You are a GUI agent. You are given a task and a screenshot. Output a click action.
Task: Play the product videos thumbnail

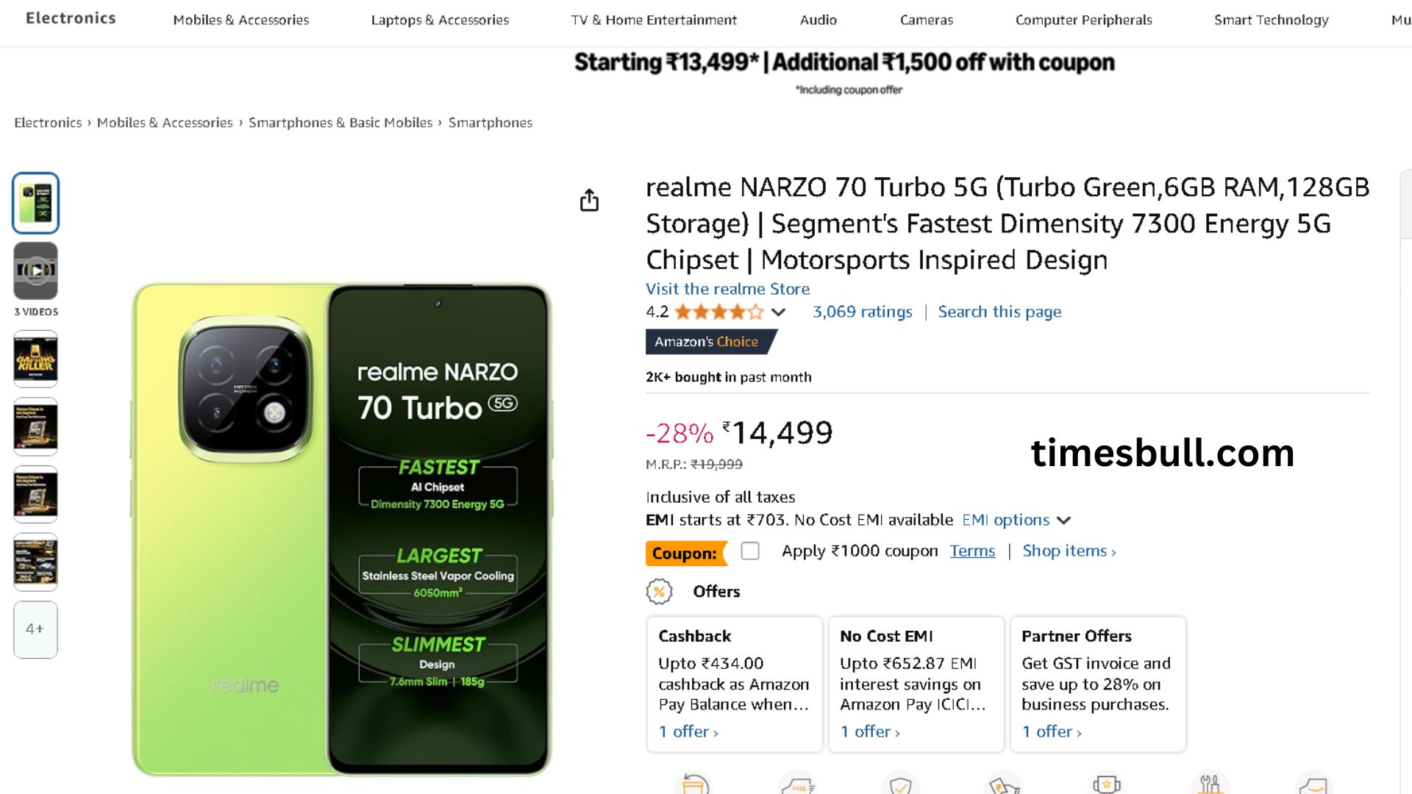[x=35, y=271]
